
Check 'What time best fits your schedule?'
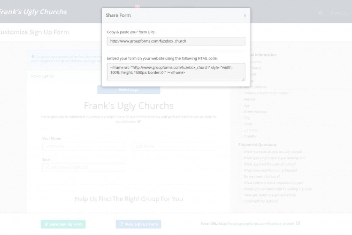[240, 170]
